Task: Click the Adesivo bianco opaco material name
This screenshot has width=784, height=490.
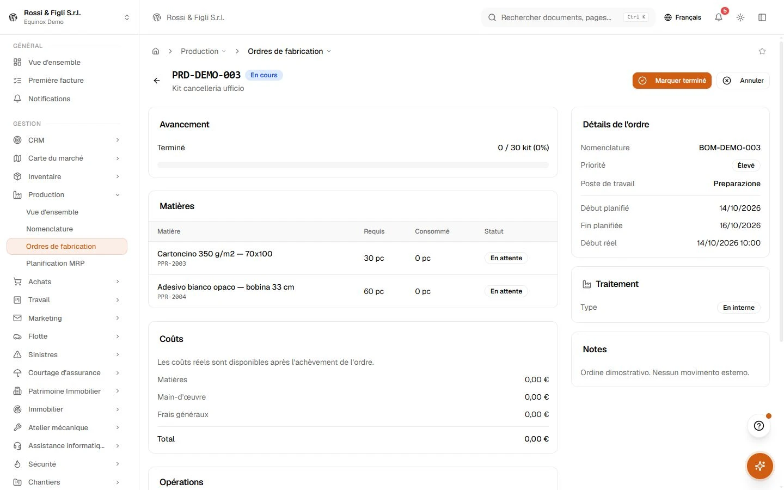Action: click(226, 287)
